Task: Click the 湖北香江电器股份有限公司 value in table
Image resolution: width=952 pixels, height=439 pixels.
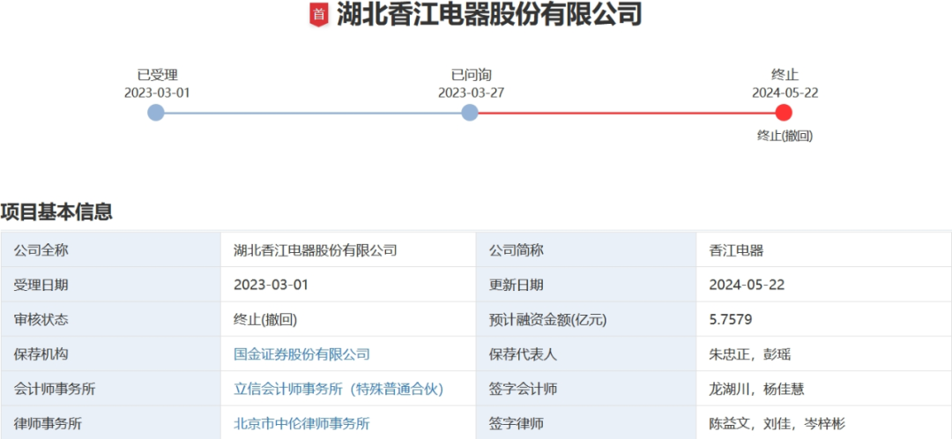Action: point(315,249)
